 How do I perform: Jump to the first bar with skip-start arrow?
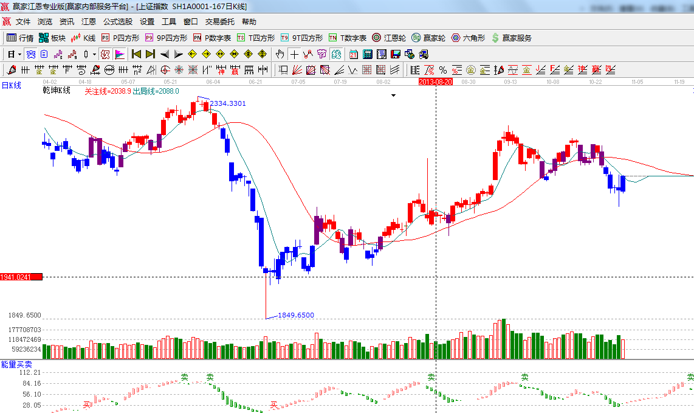click(136, 54)
